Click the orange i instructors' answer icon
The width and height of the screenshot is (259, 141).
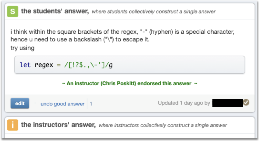[x=13, y=125]
